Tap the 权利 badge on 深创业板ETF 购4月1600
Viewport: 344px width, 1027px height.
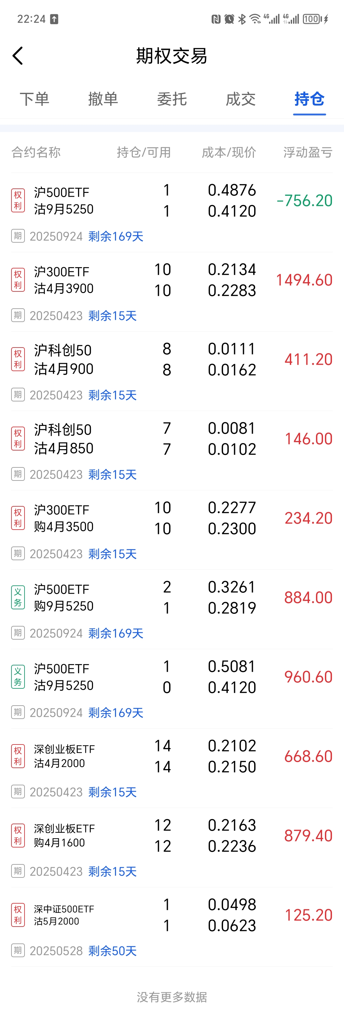(18, 835)
